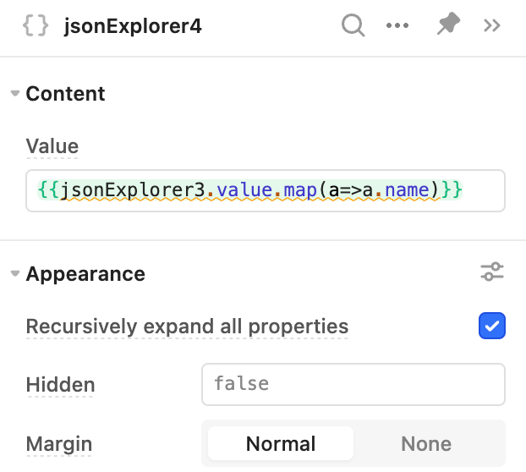
Task: Toggle the pin inspector icon
Action: pyautogui.click(x=448, y=24)
